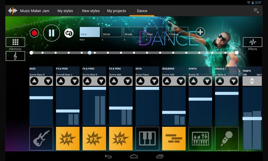This screenshot has height=161, width=268.
Task: Click the Tempo column master volume fader
Action: click(252, 118)
